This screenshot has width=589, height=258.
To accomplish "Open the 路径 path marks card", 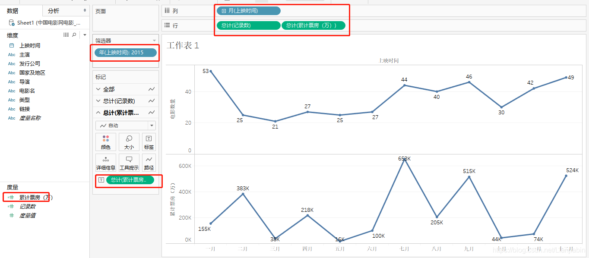I will point(149,163).
